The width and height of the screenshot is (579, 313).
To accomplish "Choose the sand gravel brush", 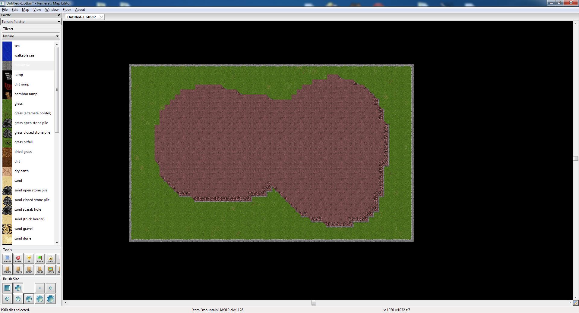I will (x=28, y=229).
